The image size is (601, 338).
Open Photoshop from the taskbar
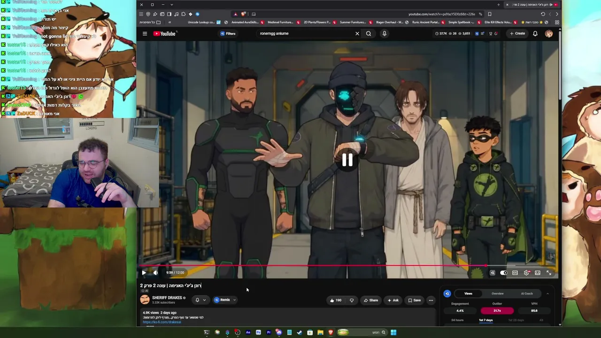tap(258, 333)
